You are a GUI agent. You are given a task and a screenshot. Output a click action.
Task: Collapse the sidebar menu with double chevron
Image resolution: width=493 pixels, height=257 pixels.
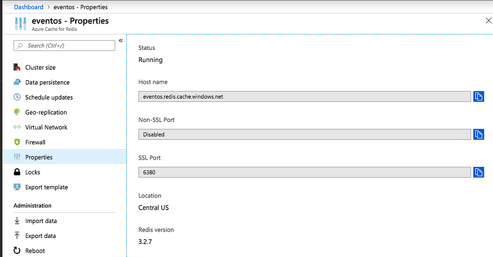(121, 41)
